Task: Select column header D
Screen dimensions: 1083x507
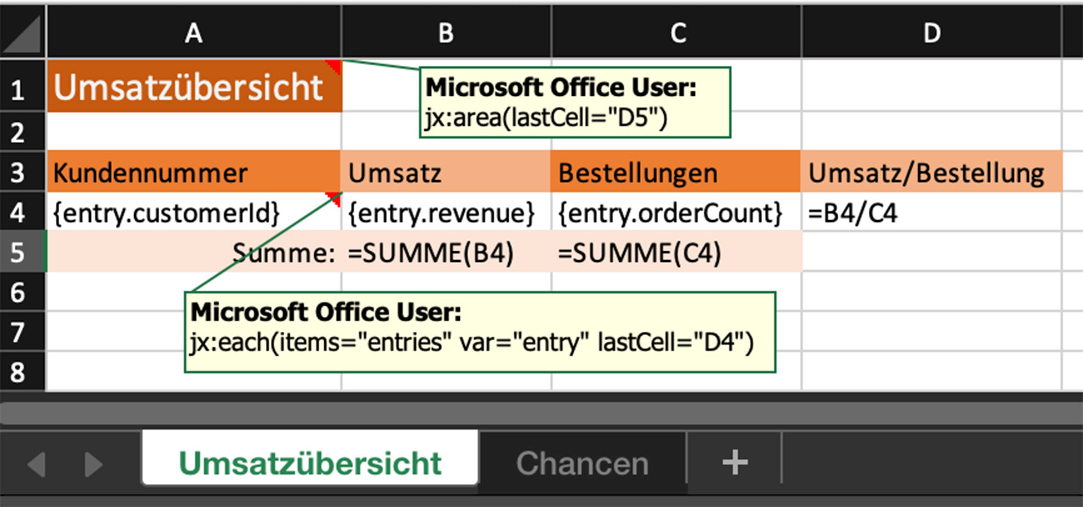Action: 934,33
